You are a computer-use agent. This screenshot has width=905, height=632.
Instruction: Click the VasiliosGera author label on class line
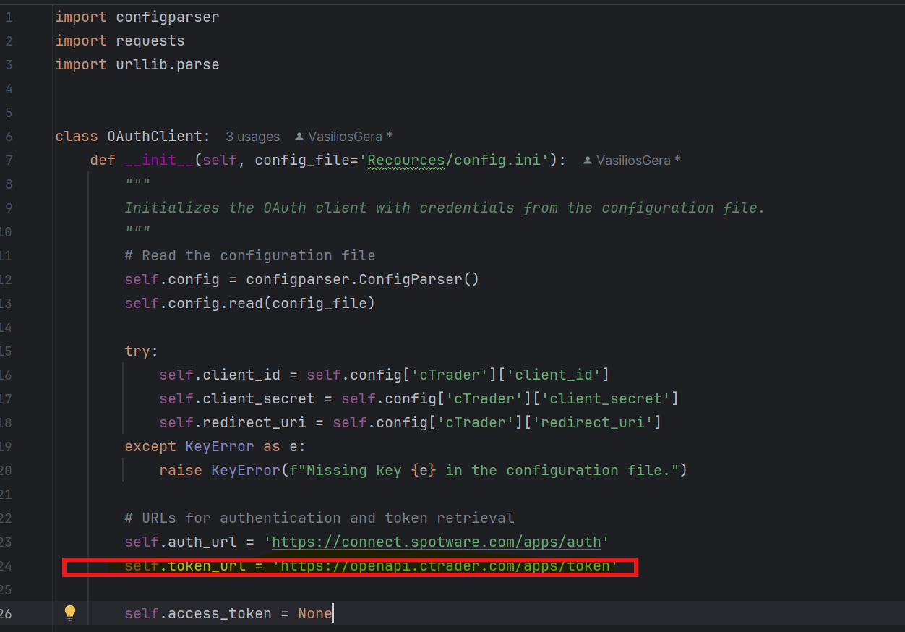[346, 137]
